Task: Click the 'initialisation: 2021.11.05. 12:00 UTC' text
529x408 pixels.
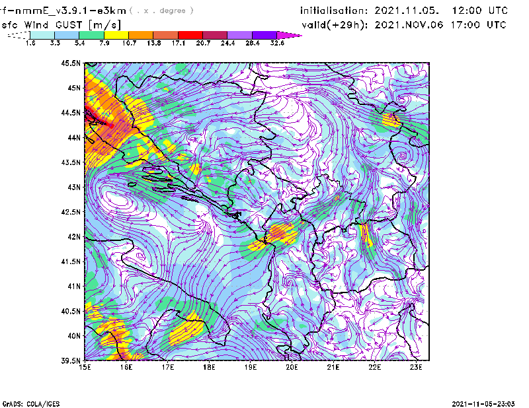Action: coord(404,11)
